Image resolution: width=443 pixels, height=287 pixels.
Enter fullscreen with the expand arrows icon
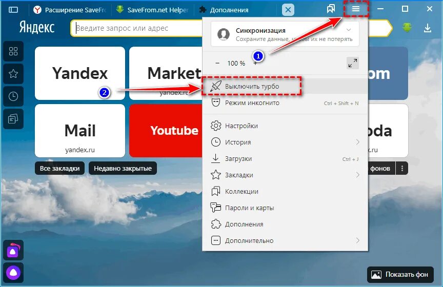[353, 63]
